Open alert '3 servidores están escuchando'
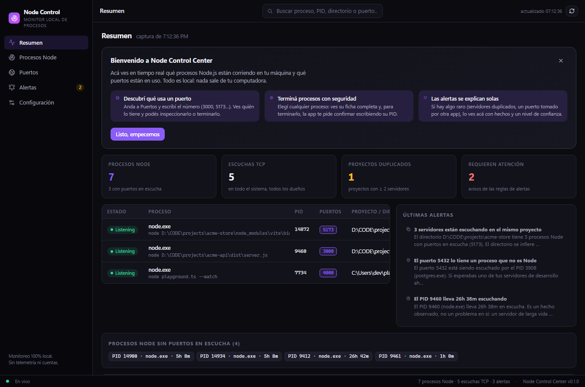 (x=486, y=237)
